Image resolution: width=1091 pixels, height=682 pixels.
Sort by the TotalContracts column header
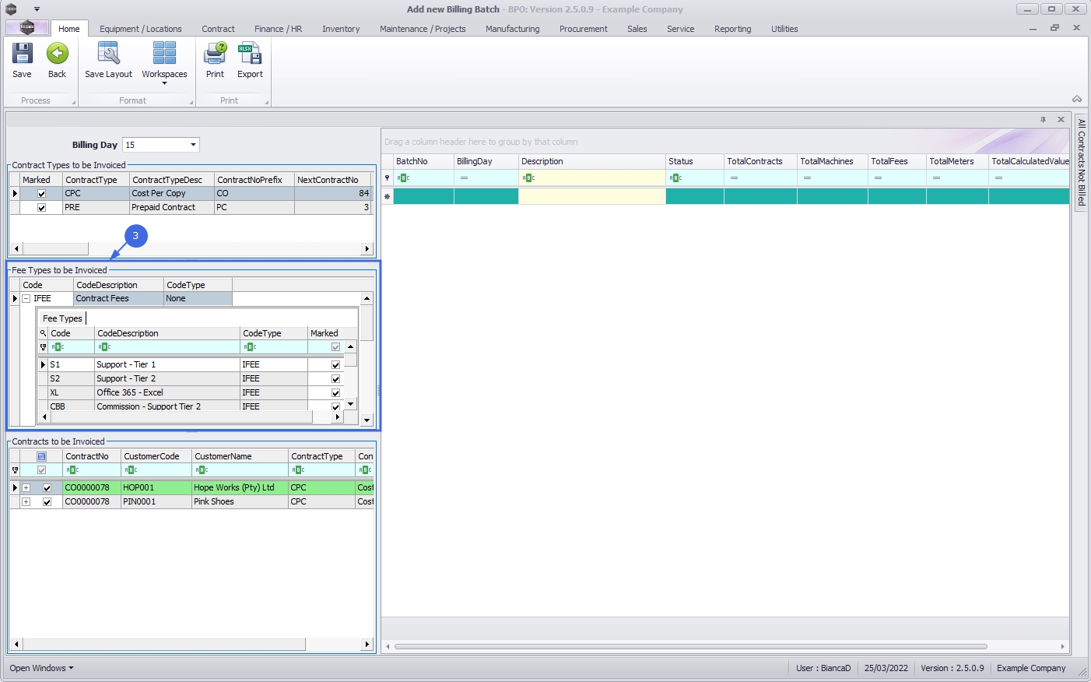759,161
